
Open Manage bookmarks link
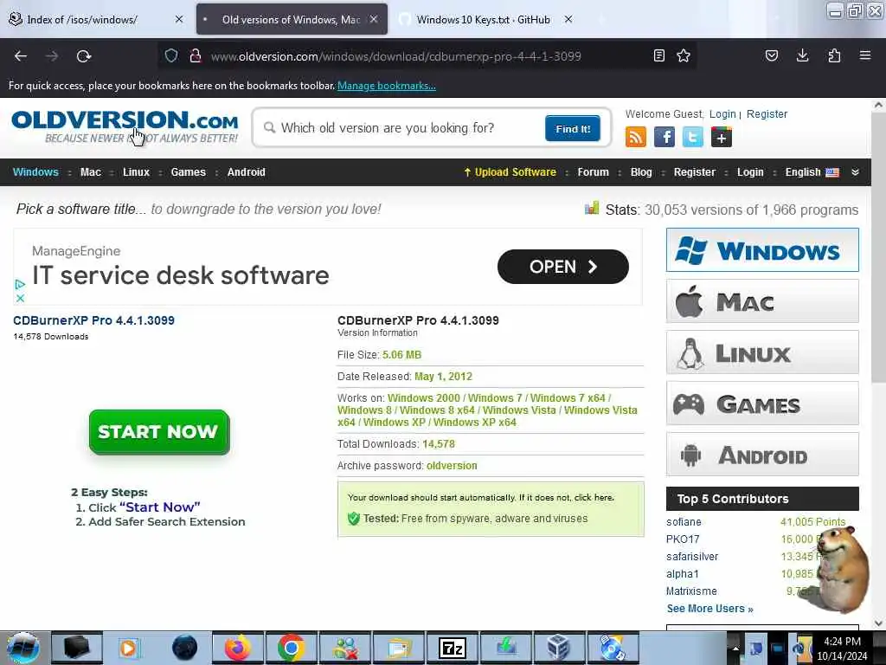[x=387, y=86]
